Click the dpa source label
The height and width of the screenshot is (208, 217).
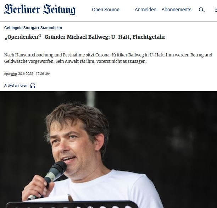7,74
